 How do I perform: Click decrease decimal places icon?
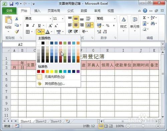point(105,32)
